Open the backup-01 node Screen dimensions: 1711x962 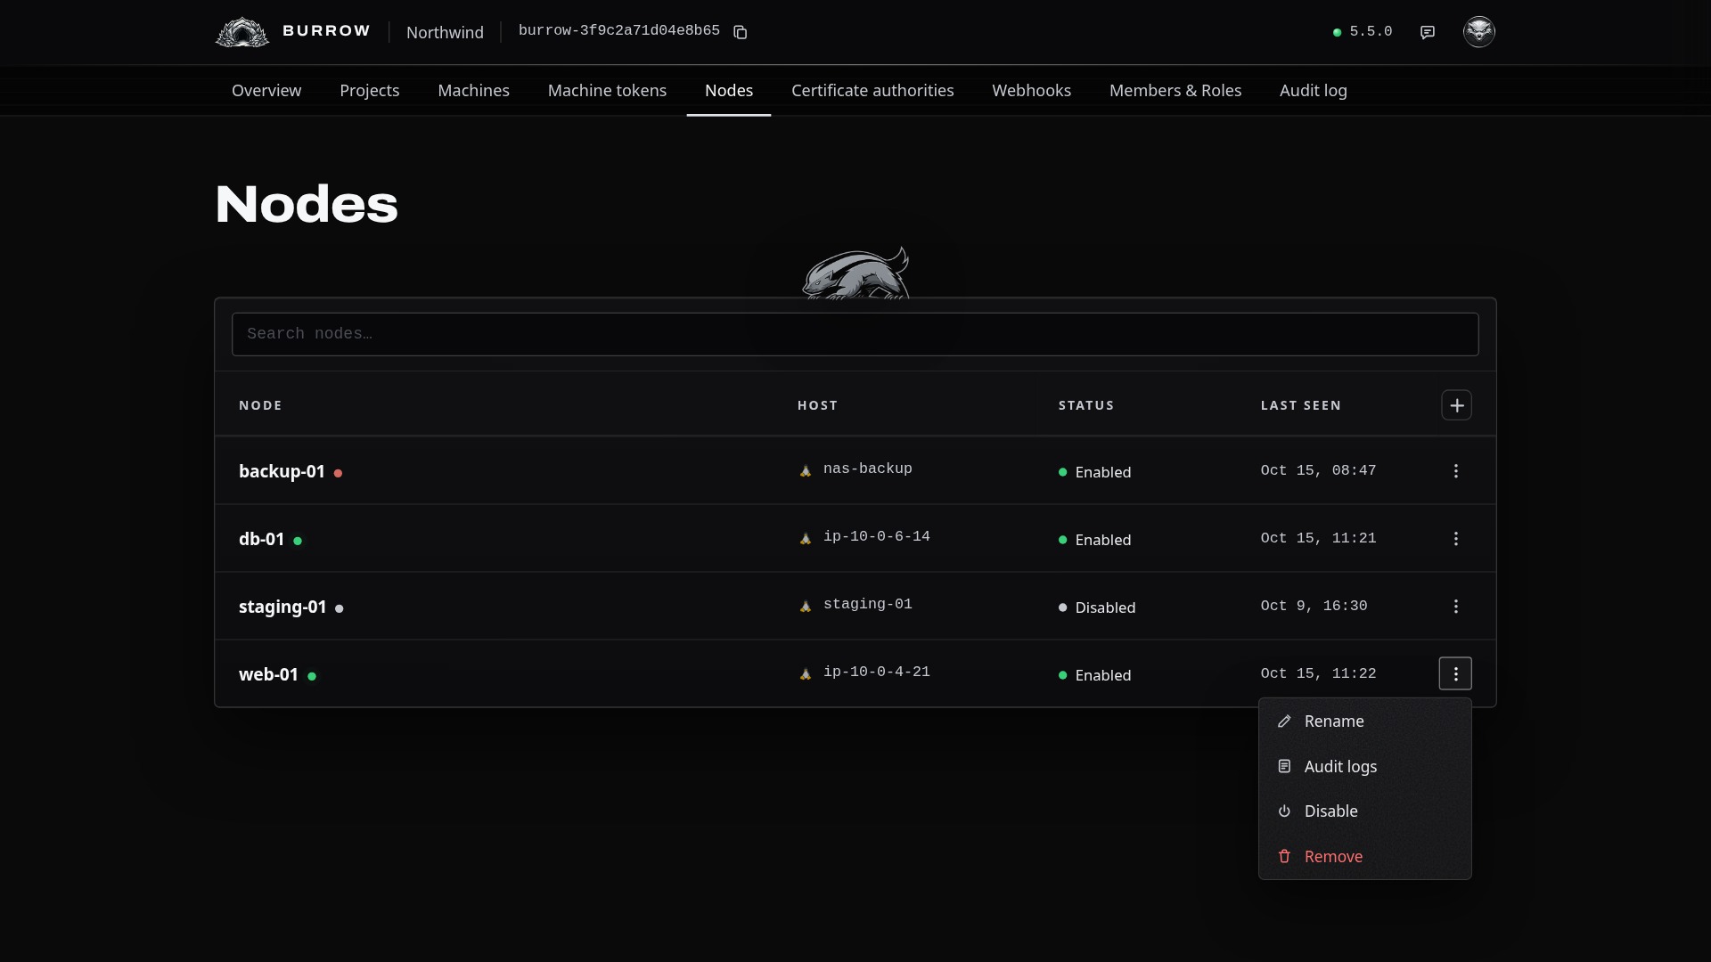[x=282, y=471]
